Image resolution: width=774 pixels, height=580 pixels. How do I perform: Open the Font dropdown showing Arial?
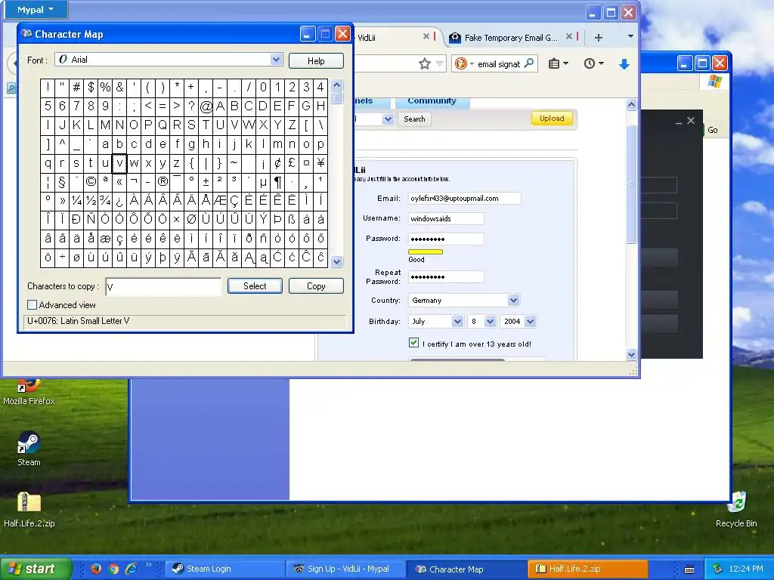169,60
